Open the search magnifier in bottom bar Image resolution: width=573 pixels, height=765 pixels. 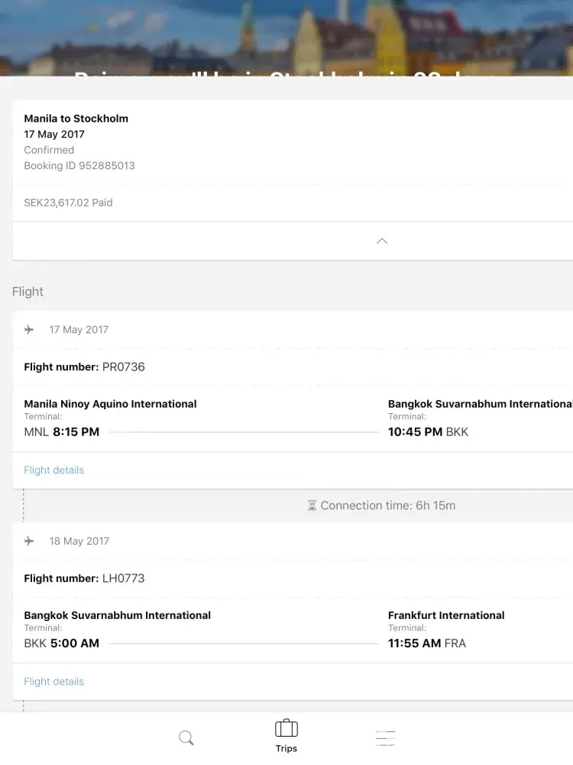click(186, 738)
